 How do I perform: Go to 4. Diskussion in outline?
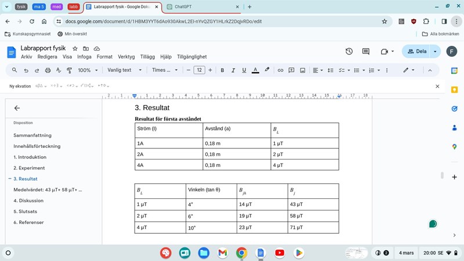(x=28, y=201)
